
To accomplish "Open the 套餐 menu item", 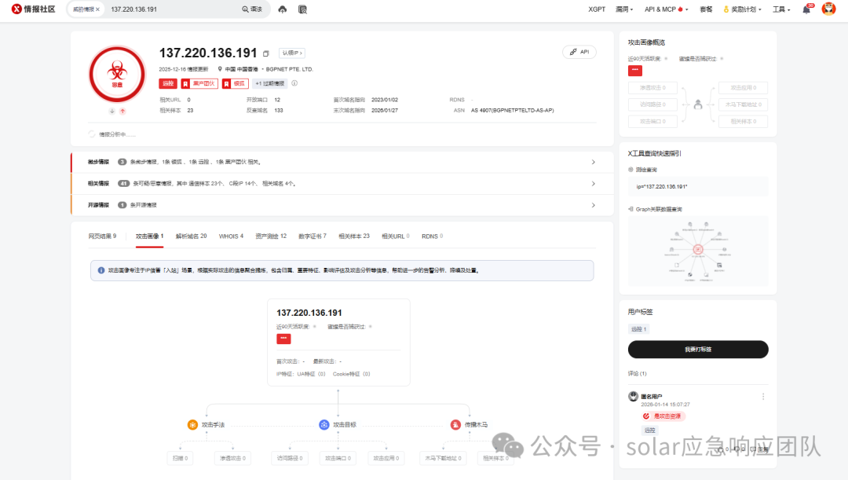I will 706,9.
